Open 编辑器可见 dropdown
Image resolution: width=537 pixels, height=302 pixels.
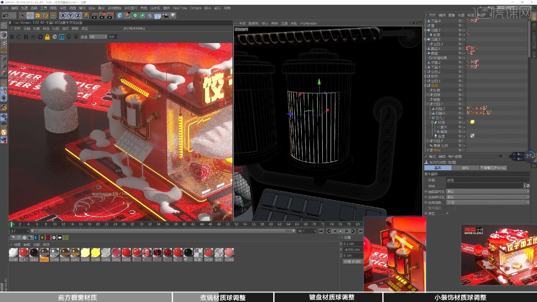488,192
